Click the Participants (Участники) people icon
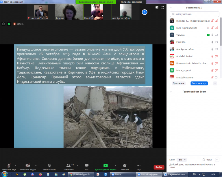 pos(68,165)
